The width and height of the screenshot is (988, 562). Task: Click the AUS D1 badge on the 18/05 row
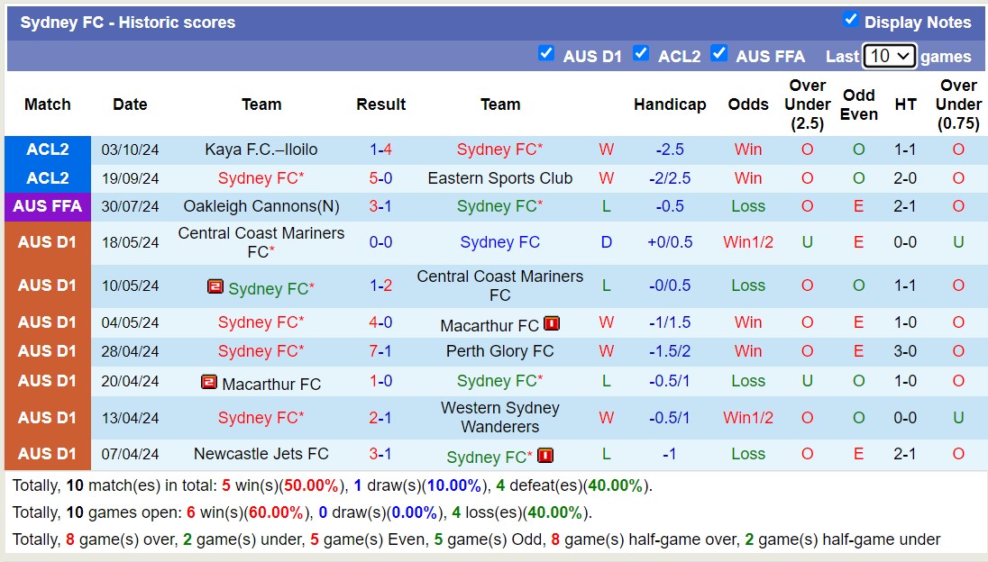click(48, 241)
